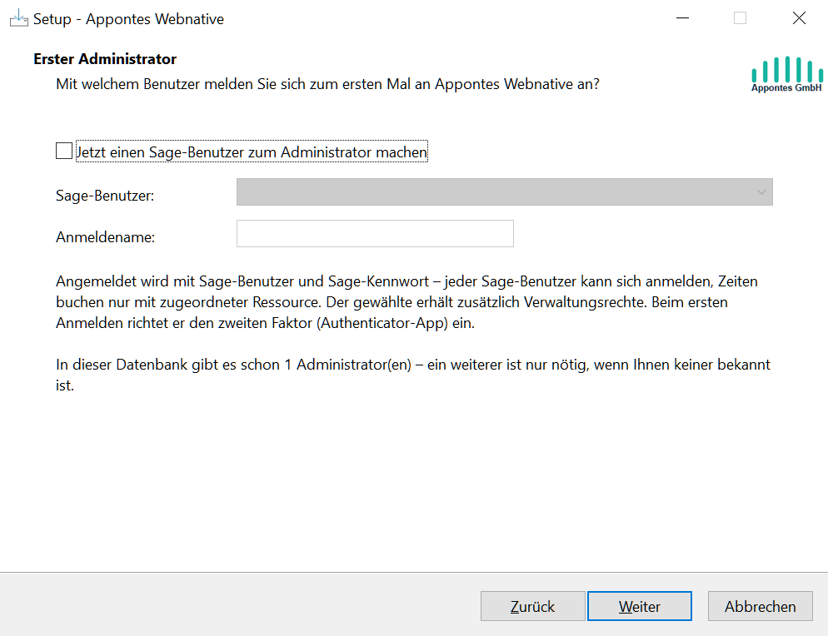Click the note 'In dieser Datenbank gibt es schon'

(413, 375)
